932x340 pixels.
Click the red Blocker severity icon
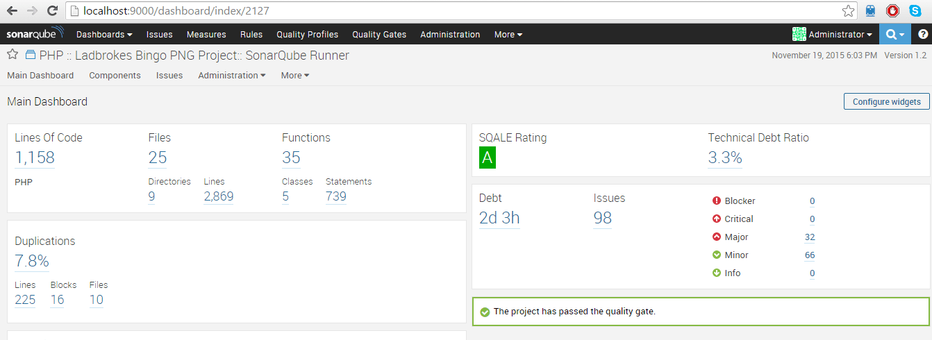point(717,201)
